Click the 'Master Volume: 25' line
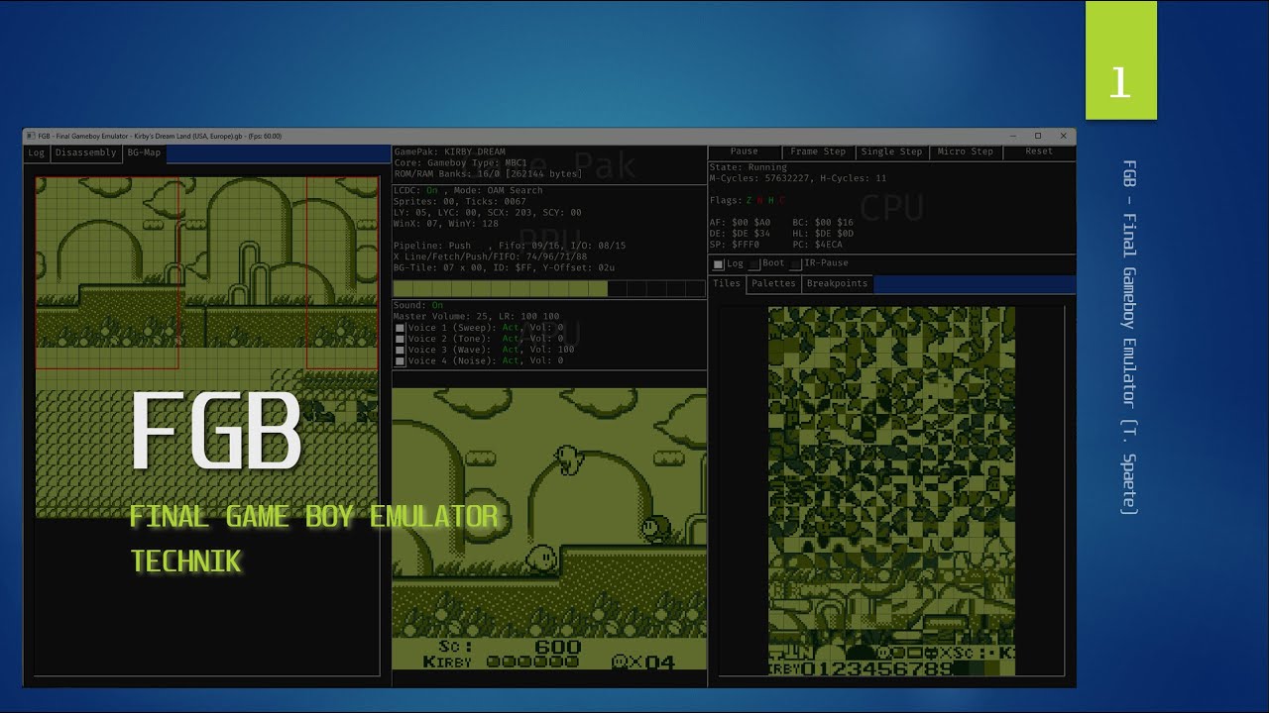The image size is (1269, 713). [476, 317]
